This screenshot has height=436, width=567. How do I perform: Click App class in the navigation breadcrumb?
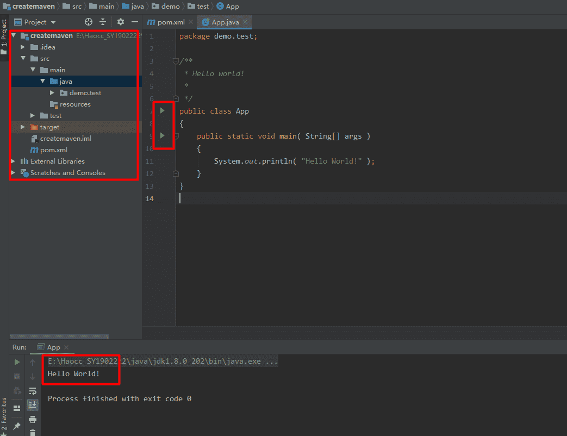tap(228, 6)
